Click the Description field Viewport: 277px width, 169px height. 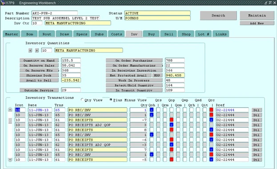pos(65,18)
